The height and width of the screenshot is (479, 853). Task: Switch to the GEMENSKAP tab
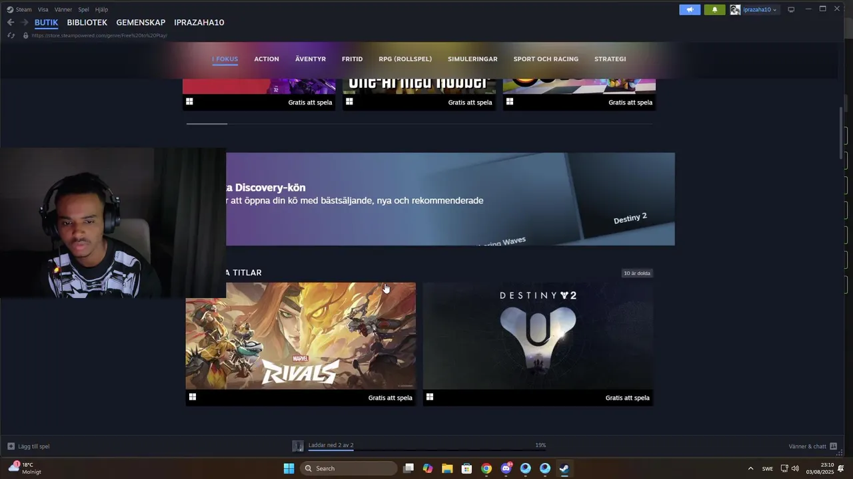point(141,23)
